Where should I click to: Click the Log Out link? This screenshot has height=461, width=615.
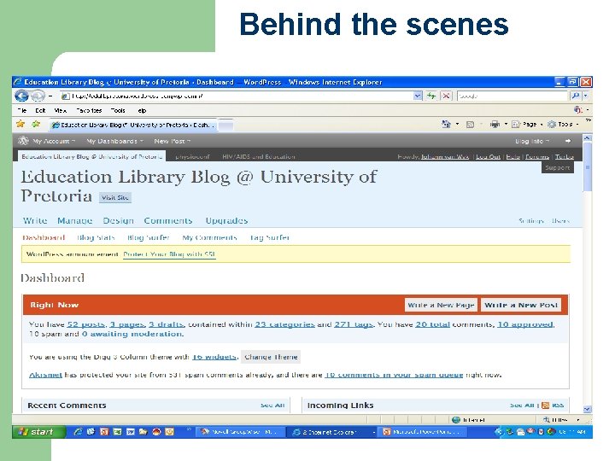488,157
